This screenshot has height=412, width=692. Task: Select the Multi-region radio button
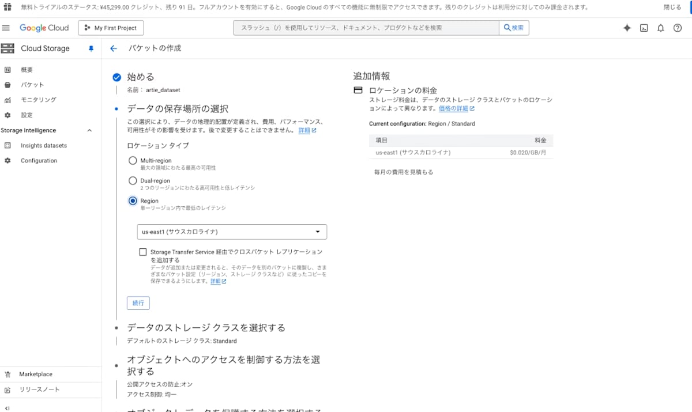(133, 160)
